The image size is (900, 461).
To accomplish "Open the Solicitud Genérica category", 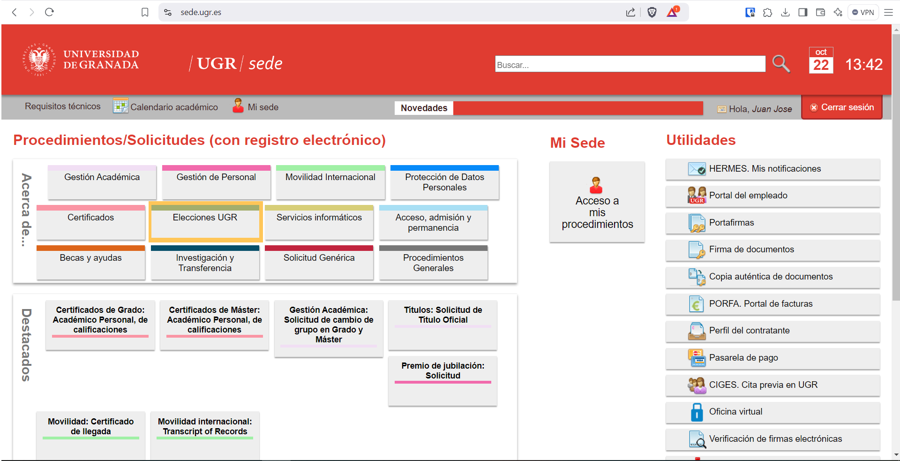I will [x=319, y=263].
